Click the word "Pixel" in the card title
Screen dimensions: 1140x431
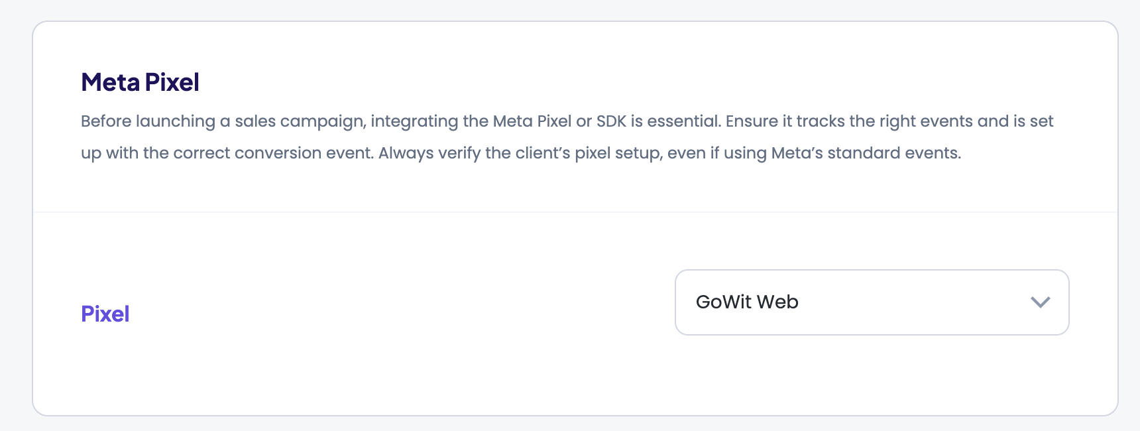[x=172, y=82]
